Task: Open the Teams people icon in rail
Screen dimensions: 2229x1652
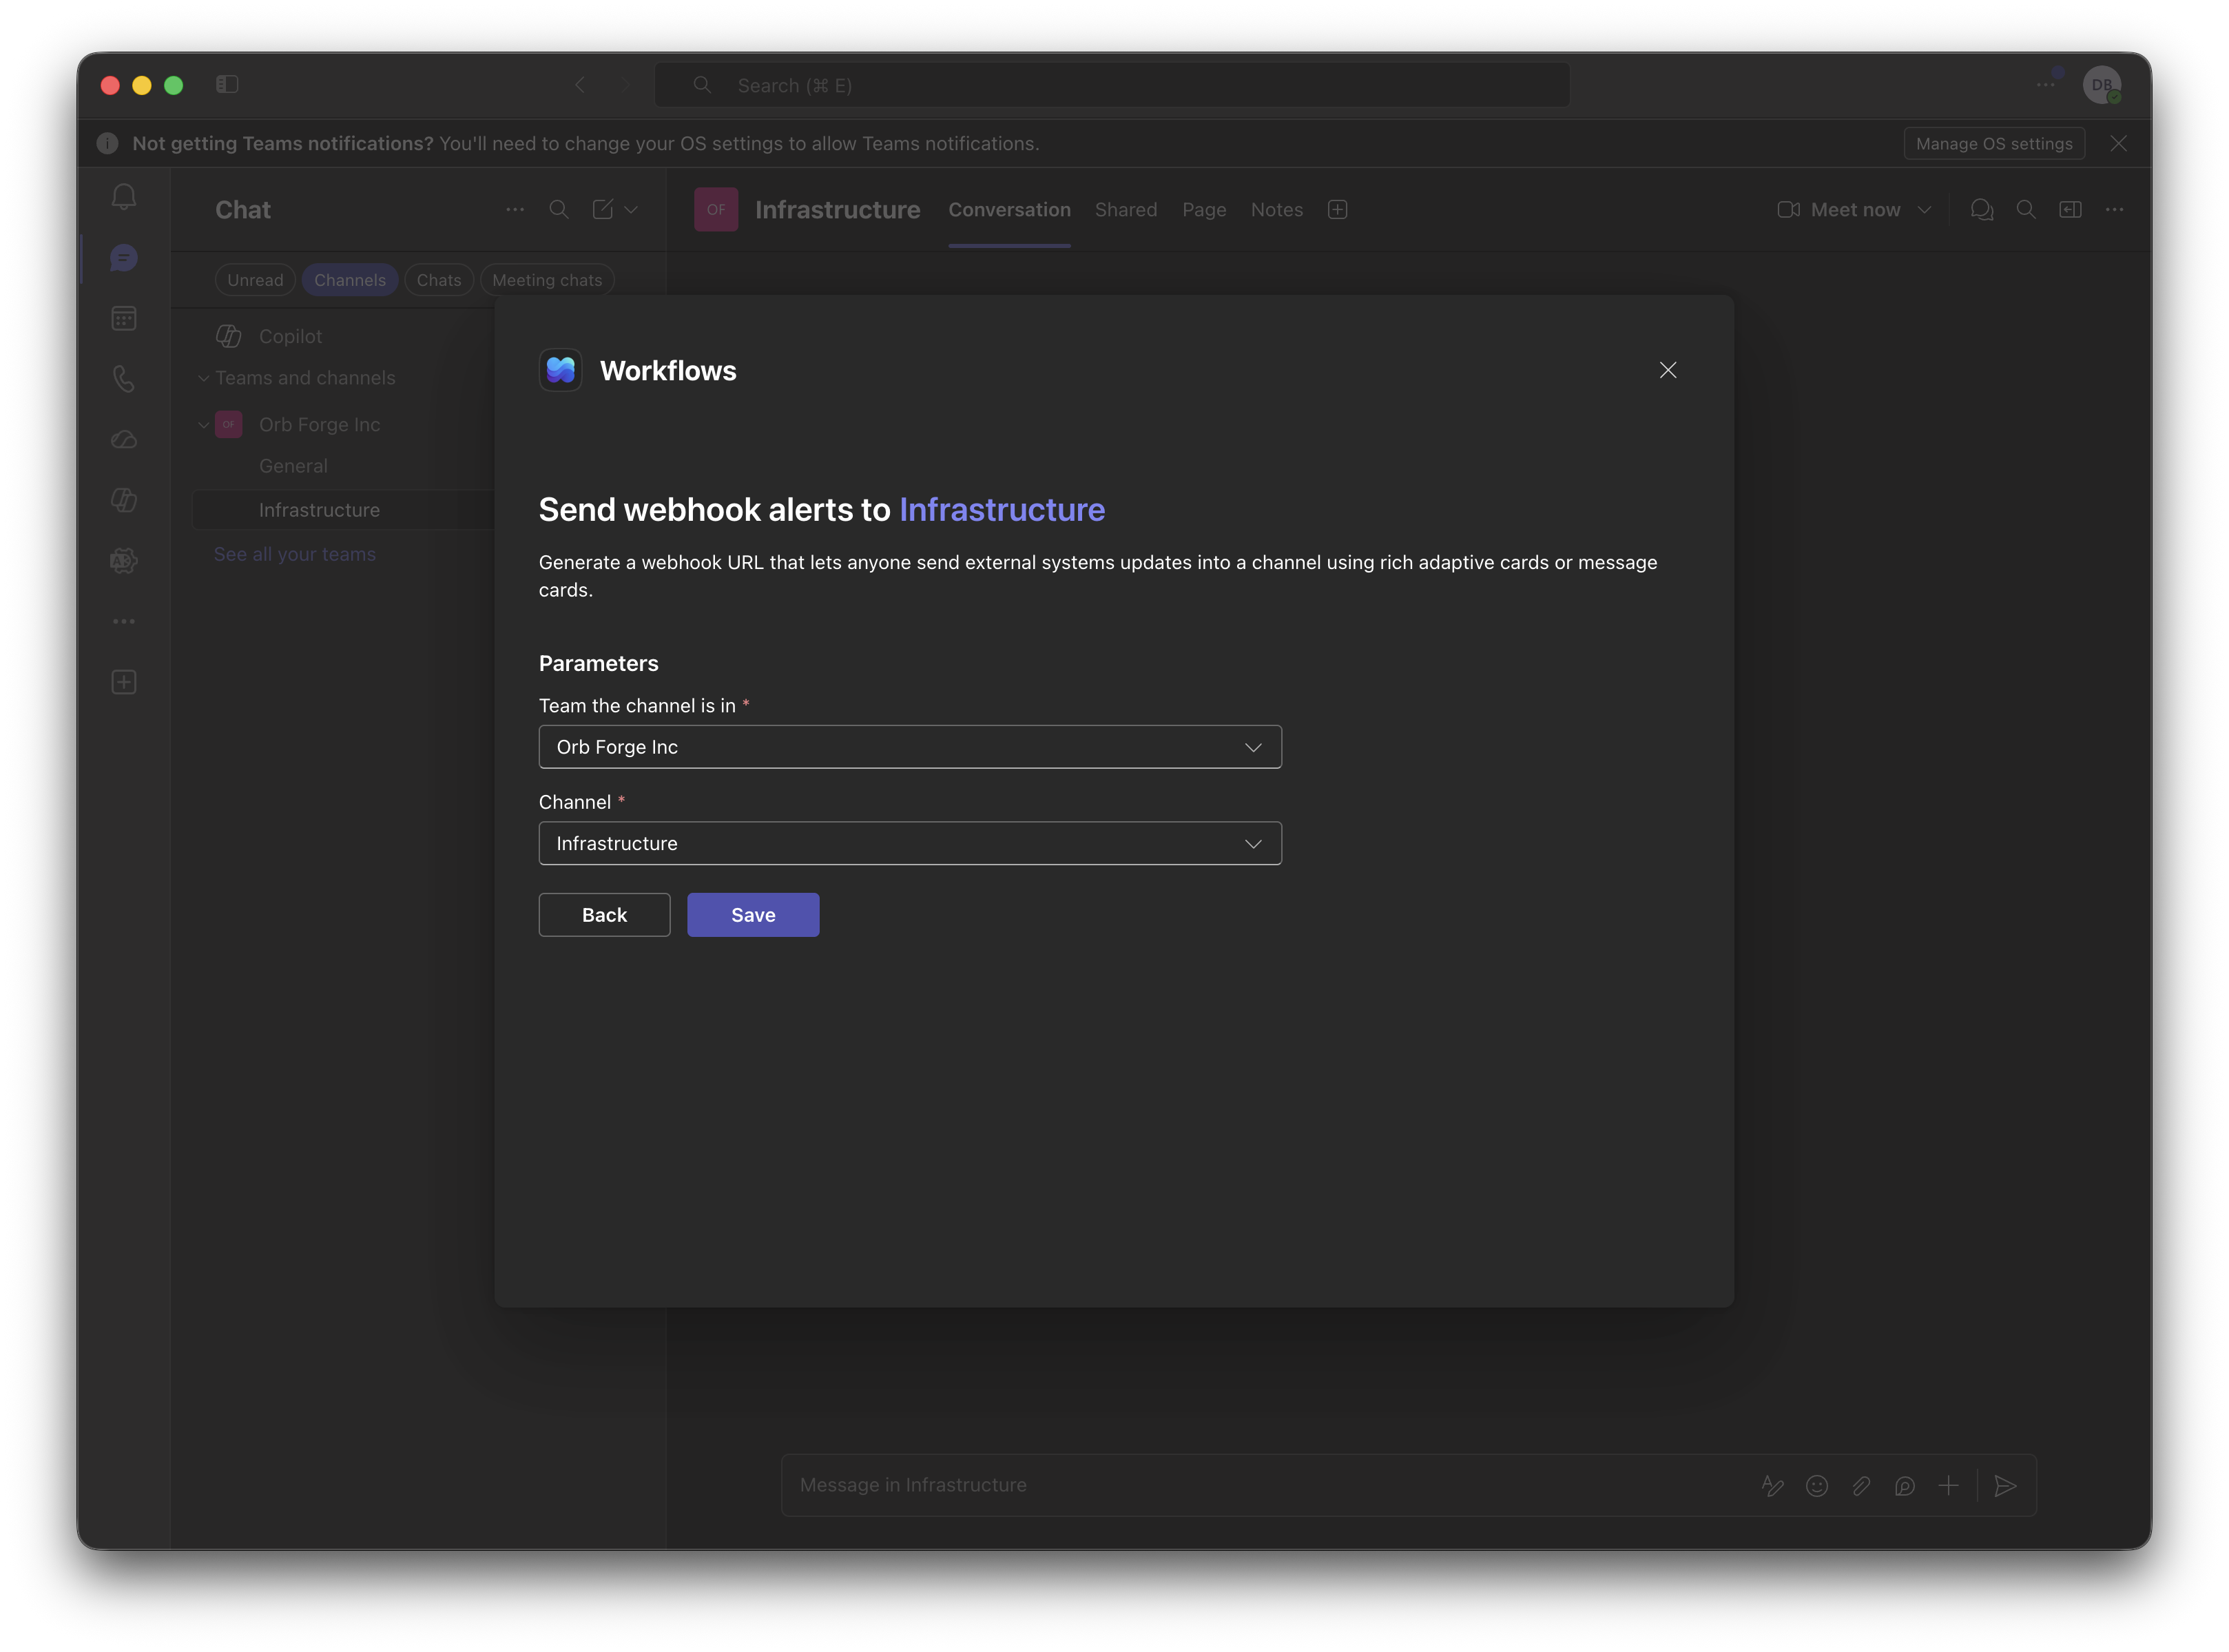Action: pyautogui.click(x=124, y=561)
